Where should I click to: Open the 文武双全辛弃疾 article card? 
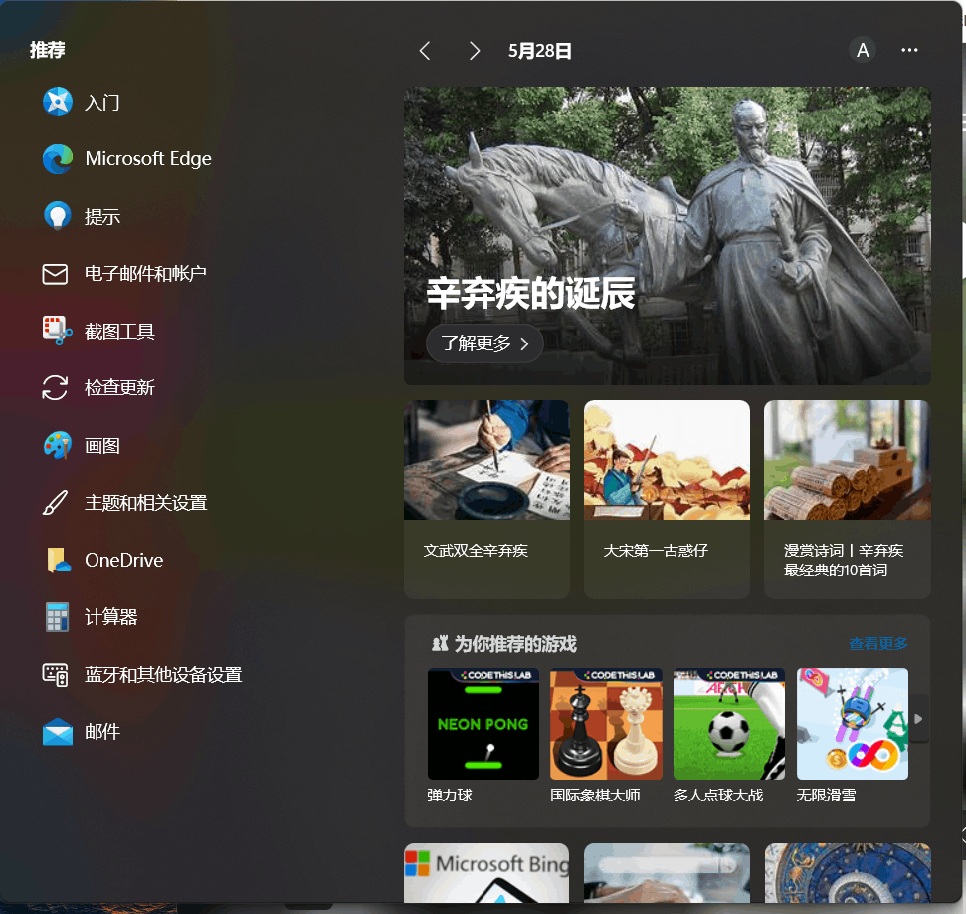click(486, 500)
